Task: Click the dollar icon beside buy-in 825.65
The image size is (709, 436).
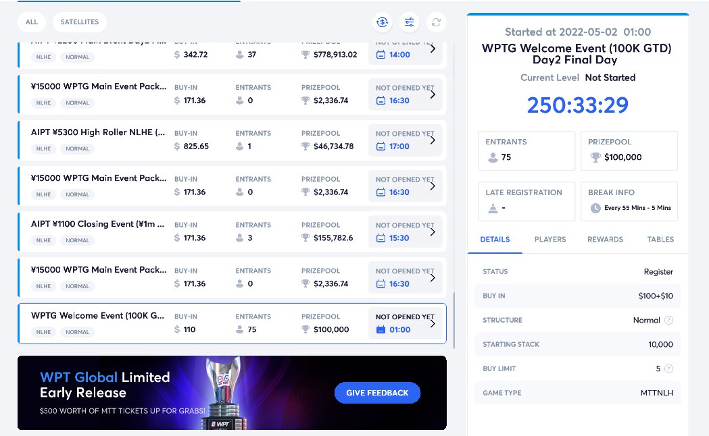Action: tap(177, 146)
